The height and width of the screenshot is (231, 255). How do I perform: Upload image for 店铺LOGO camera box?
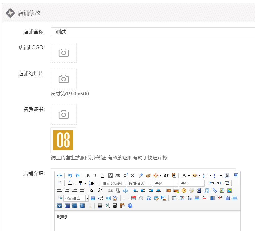[64, 53]
